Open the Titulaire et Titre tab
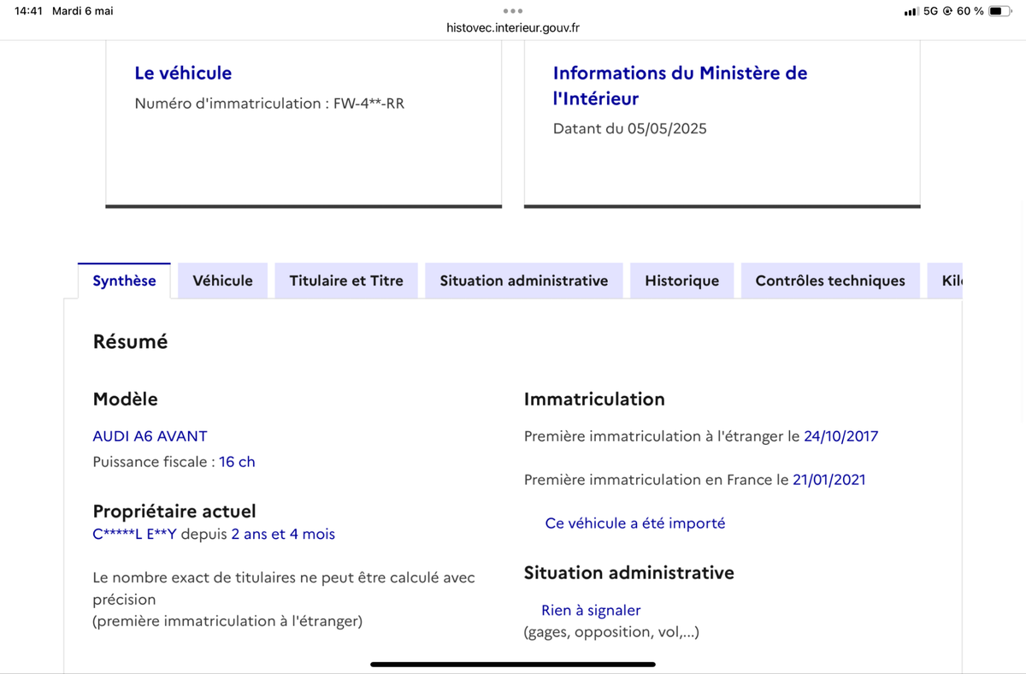Screen dimensions: 1026x674 tap(346, 281)
